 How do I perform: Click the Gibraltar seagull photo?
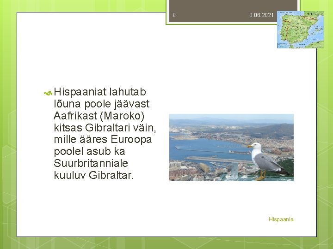231,148
